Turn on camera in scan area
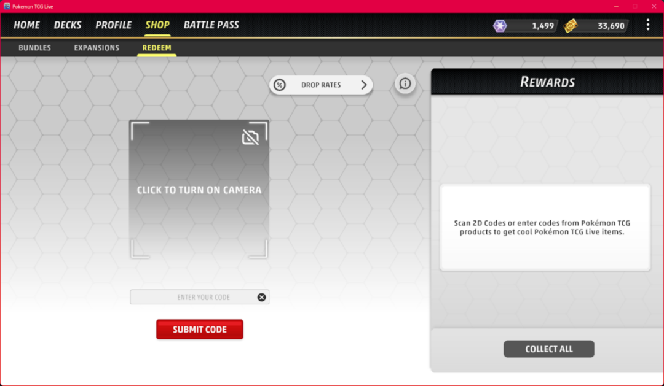Image resolution: width=664 pixels, height=386 pixels. pos(199,190)
